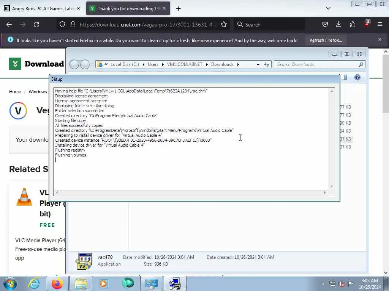Click Explorer refresh button
Viewport: 389px width, 291px height.
pyautogui.click(x=267, y=64)
